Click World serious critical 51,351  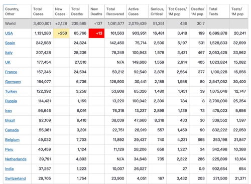(159, 24)
